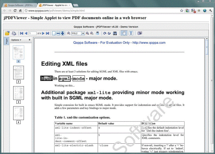
Task: Click the extension icon with red badge
Action: coord(193,11)
